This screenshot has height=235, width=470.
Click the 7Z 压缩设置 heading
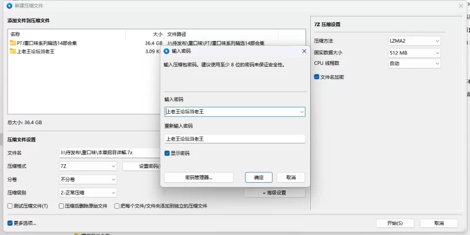tap(327, 25)
